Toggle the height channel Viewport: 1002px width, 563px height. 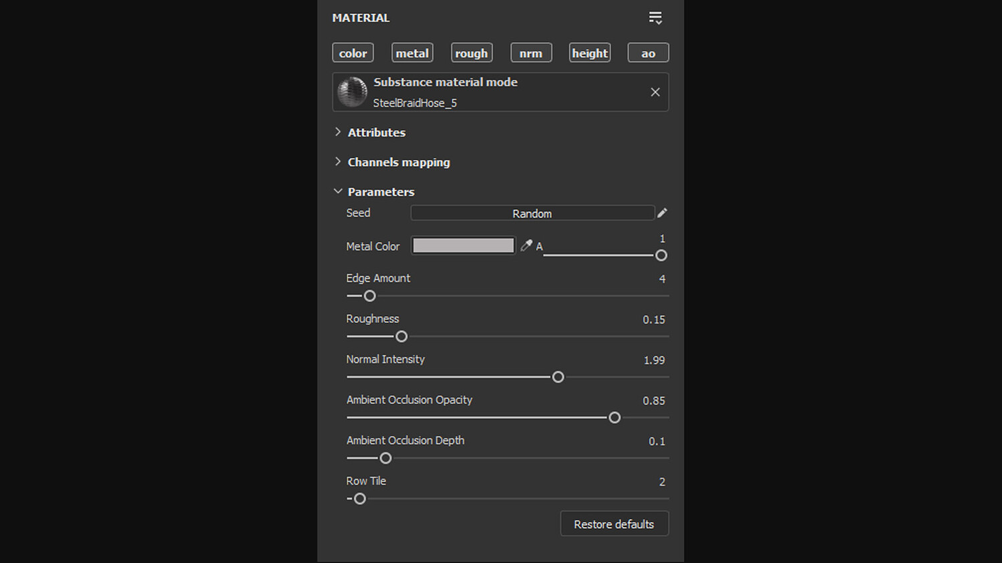tap(590, 53)
